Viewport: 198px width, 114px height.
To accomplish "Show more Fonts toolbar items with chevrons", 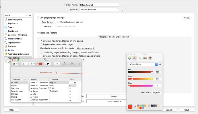I will click(79, 64).
